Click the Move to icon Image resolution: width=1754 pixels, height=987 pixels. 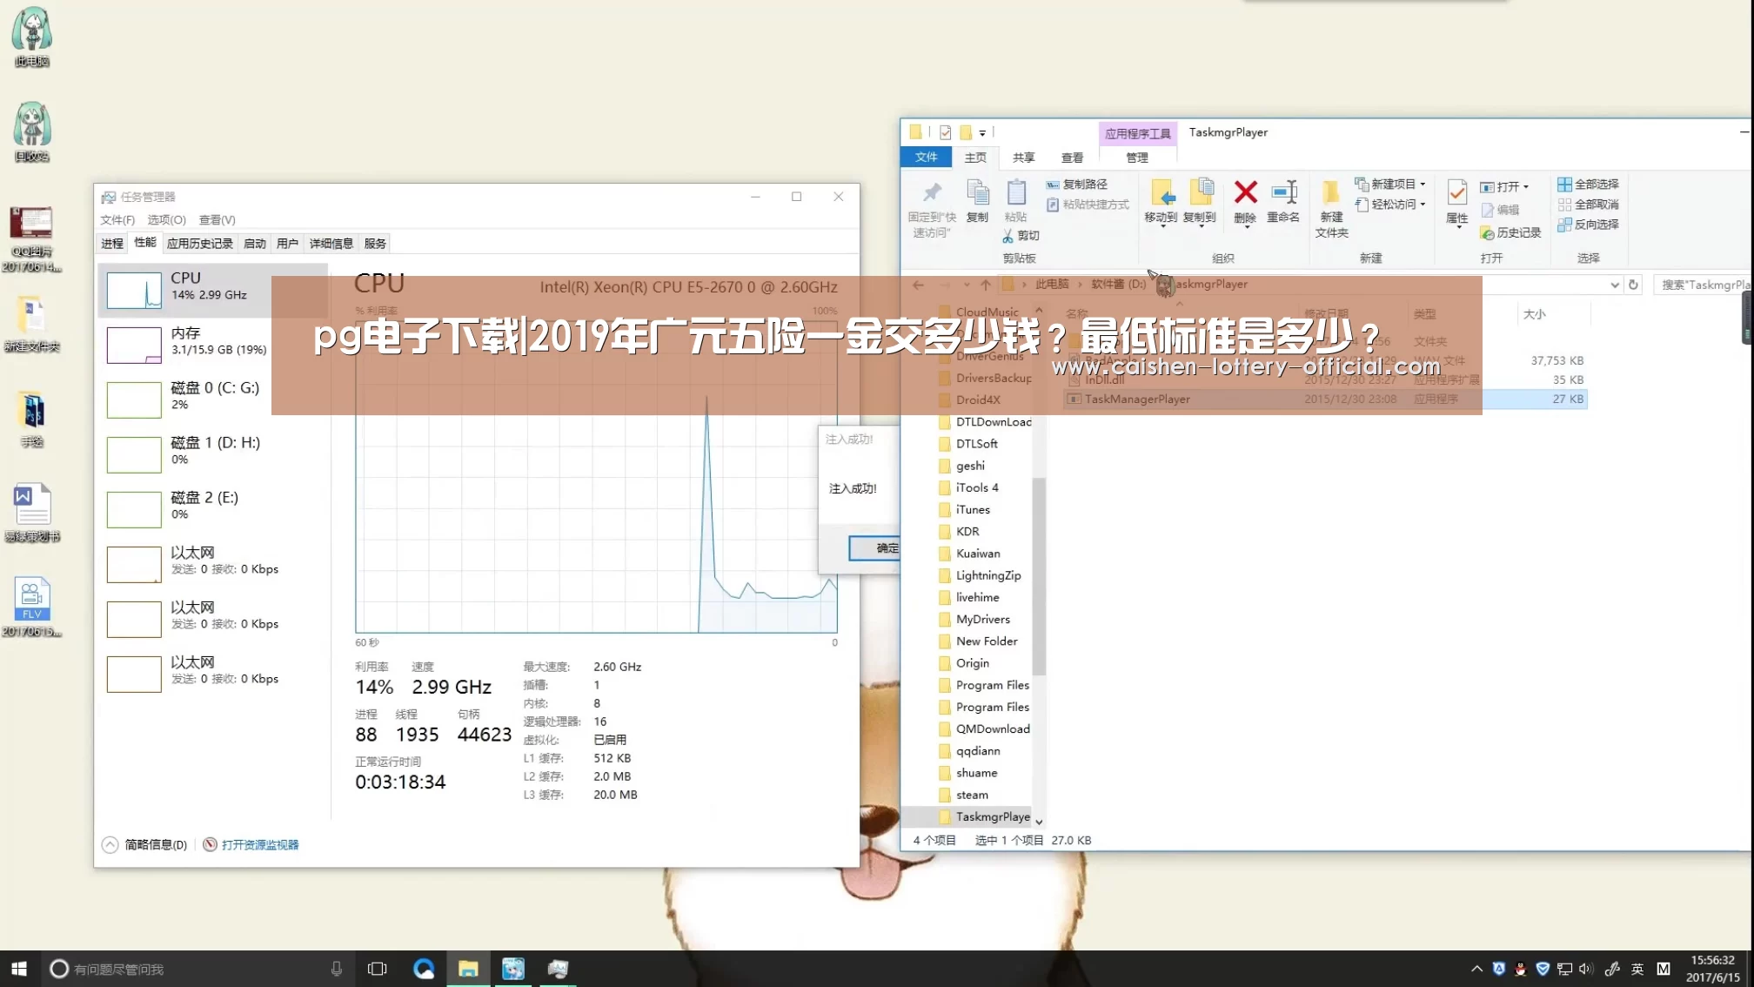pyautogui.click(x=1162, y=193)
